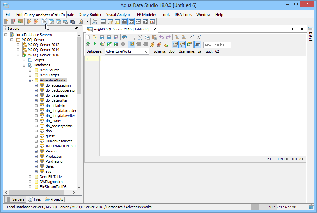This screenshot has width=317, height=213.
Task: Redo the edit with the purple right arrow
Action: (x=168, y=37)
